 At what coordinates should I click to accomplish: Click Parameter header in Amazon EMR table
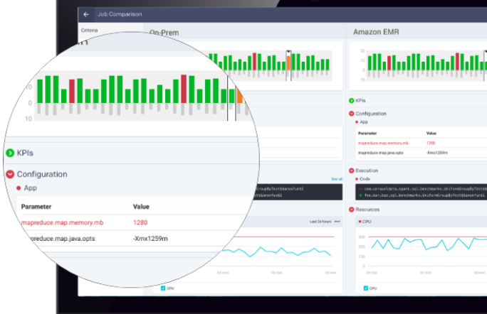coord(367,134)
